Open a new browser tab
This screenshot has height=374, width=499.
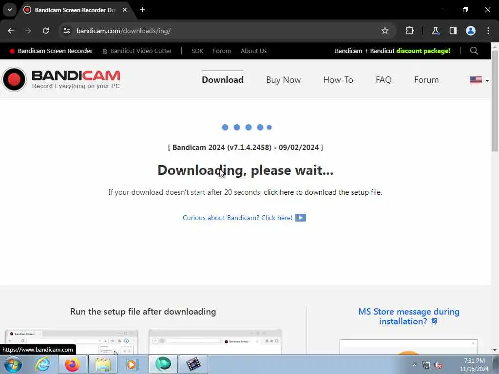(142, 10)
